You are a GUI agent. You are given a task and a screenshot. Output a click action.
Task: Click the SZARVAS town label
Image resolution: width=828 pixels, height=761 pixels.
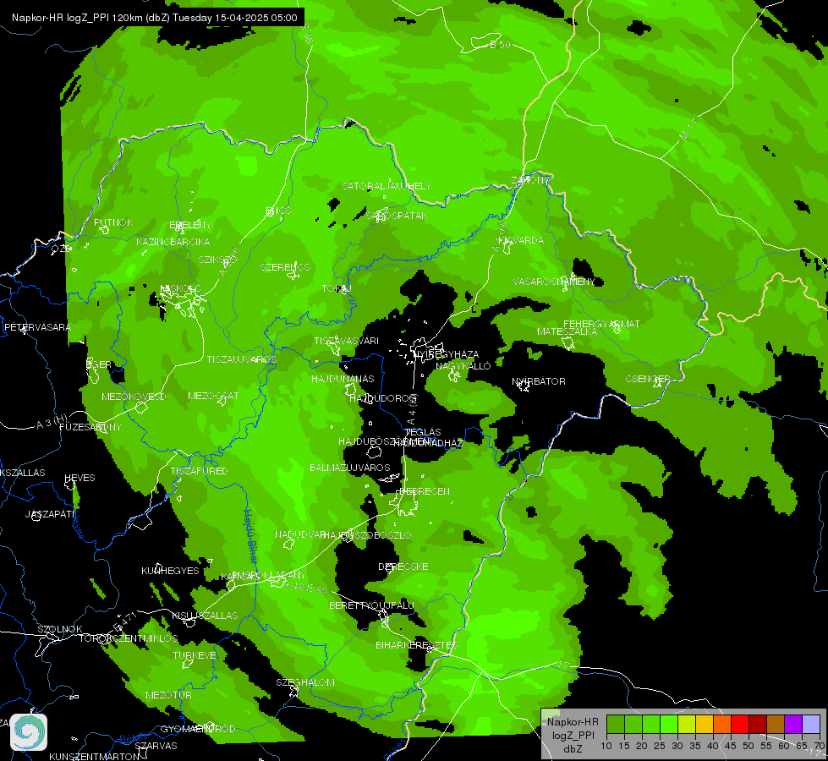156,746
